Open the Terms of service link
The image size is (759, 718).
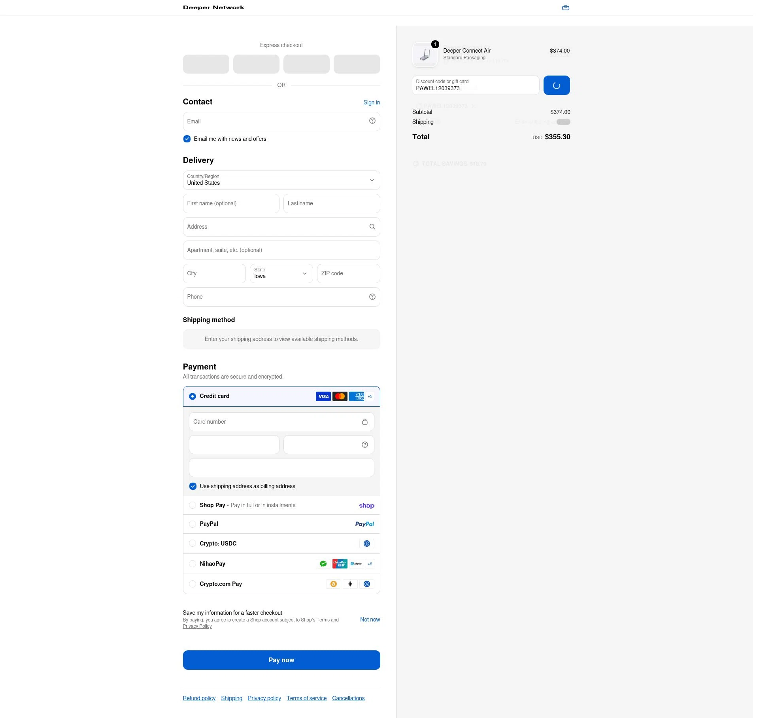[x=307, y=698]
